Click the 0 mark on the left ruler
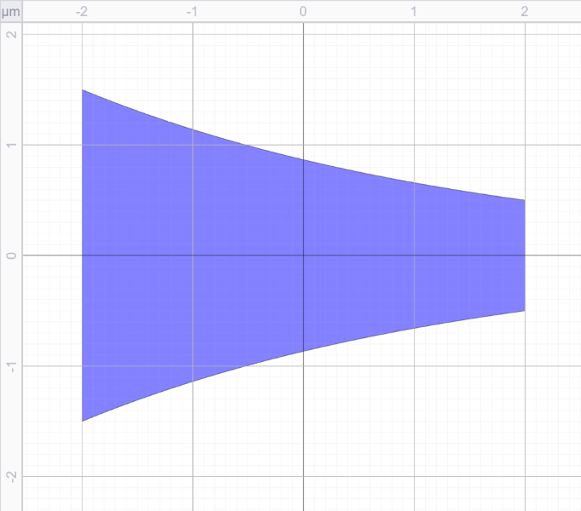Screen dimensions: 581x511 (11, 255)
